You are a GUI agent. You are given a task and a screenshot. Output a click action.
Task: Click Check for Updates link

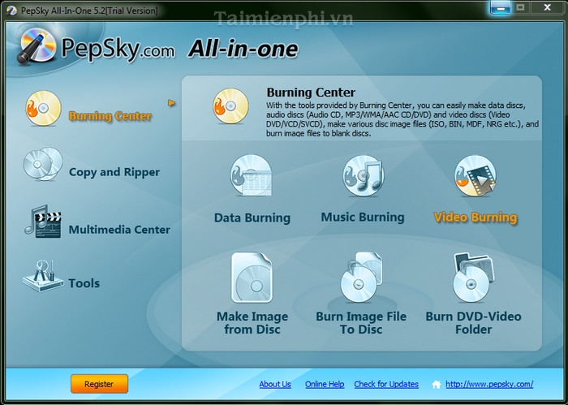[x=386, y=385]
